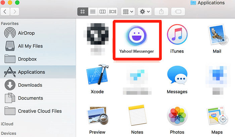Open the Photos app icon
Viewport: 235px width, 137px height.
[177, 116]
